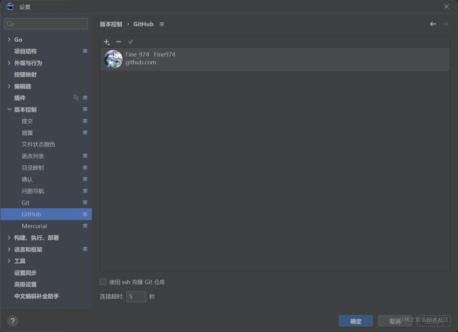Image resolution: width=458 pixels, height=332 pixels.
Task: Expand the 外观与行为 section
Action: point(9,63)
